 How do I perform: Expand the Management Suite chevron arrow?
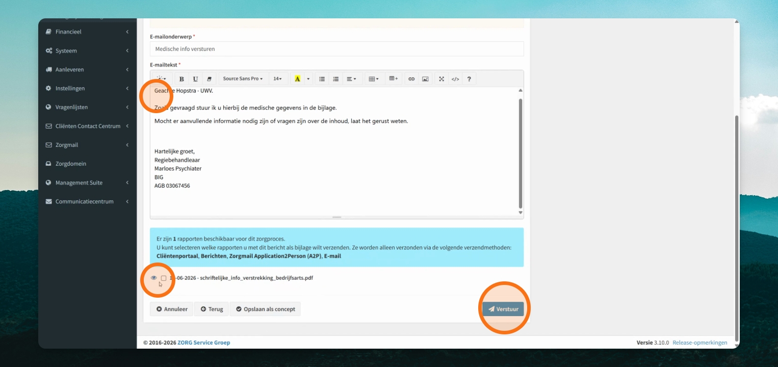pos(127,182)
